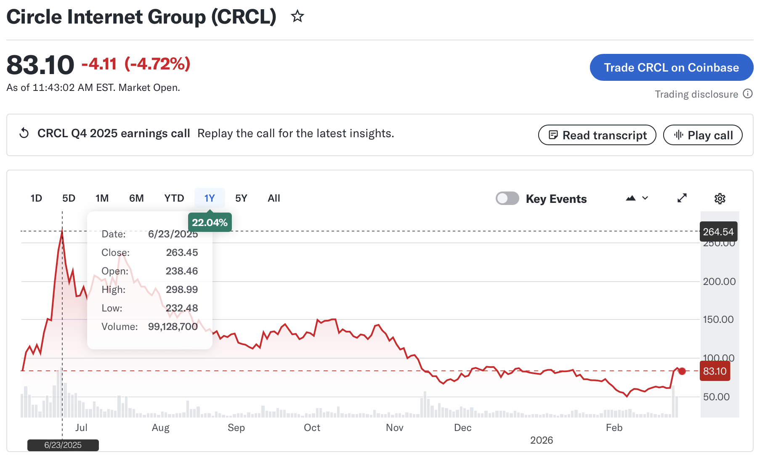
Task: Switch to the 6M chart range
Action: (x=136, y=198)
